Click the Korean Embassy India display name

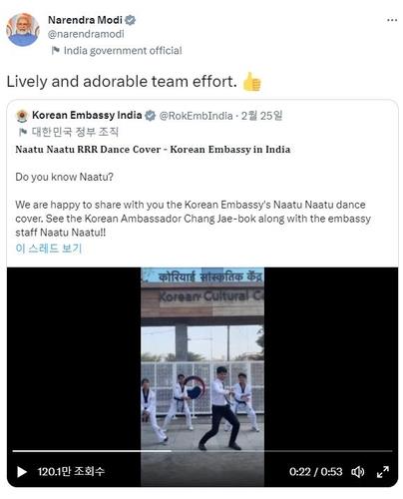tap(87, 115)
